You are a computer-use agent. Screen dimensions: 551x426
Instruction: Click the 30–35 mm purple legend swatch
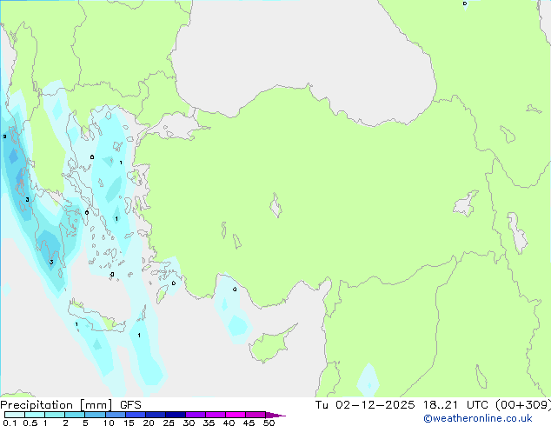coord(196,415)
